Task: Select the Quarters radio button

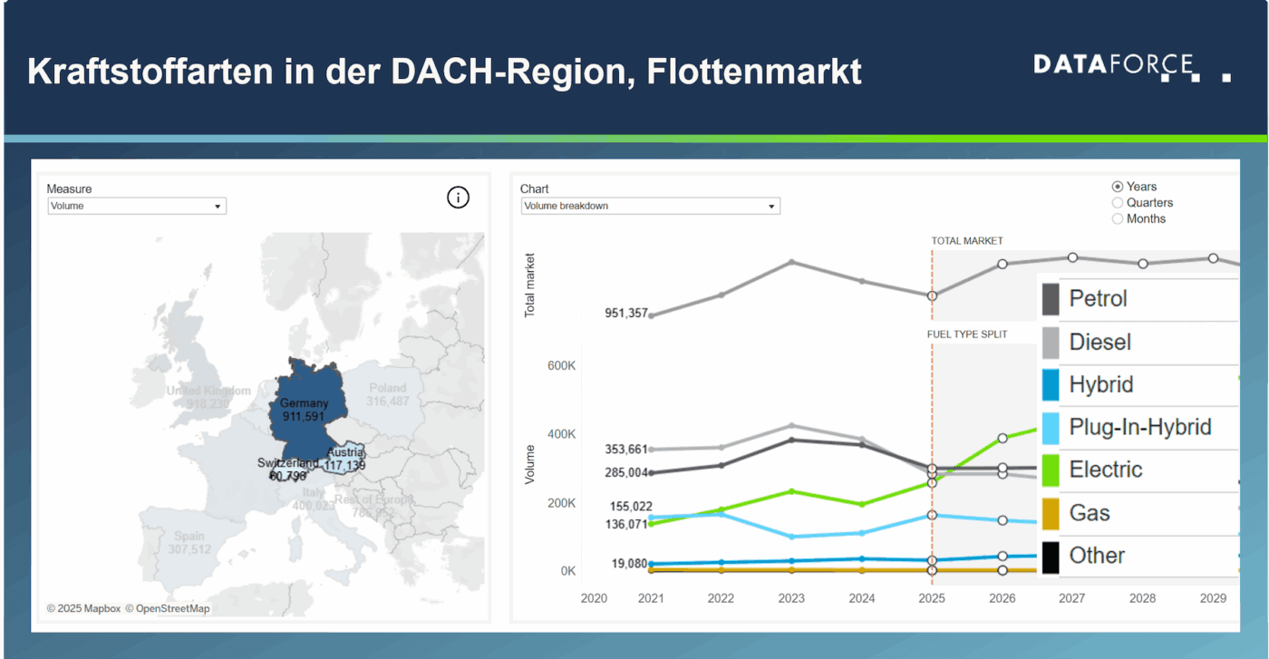Action: tap(1117, 202)
